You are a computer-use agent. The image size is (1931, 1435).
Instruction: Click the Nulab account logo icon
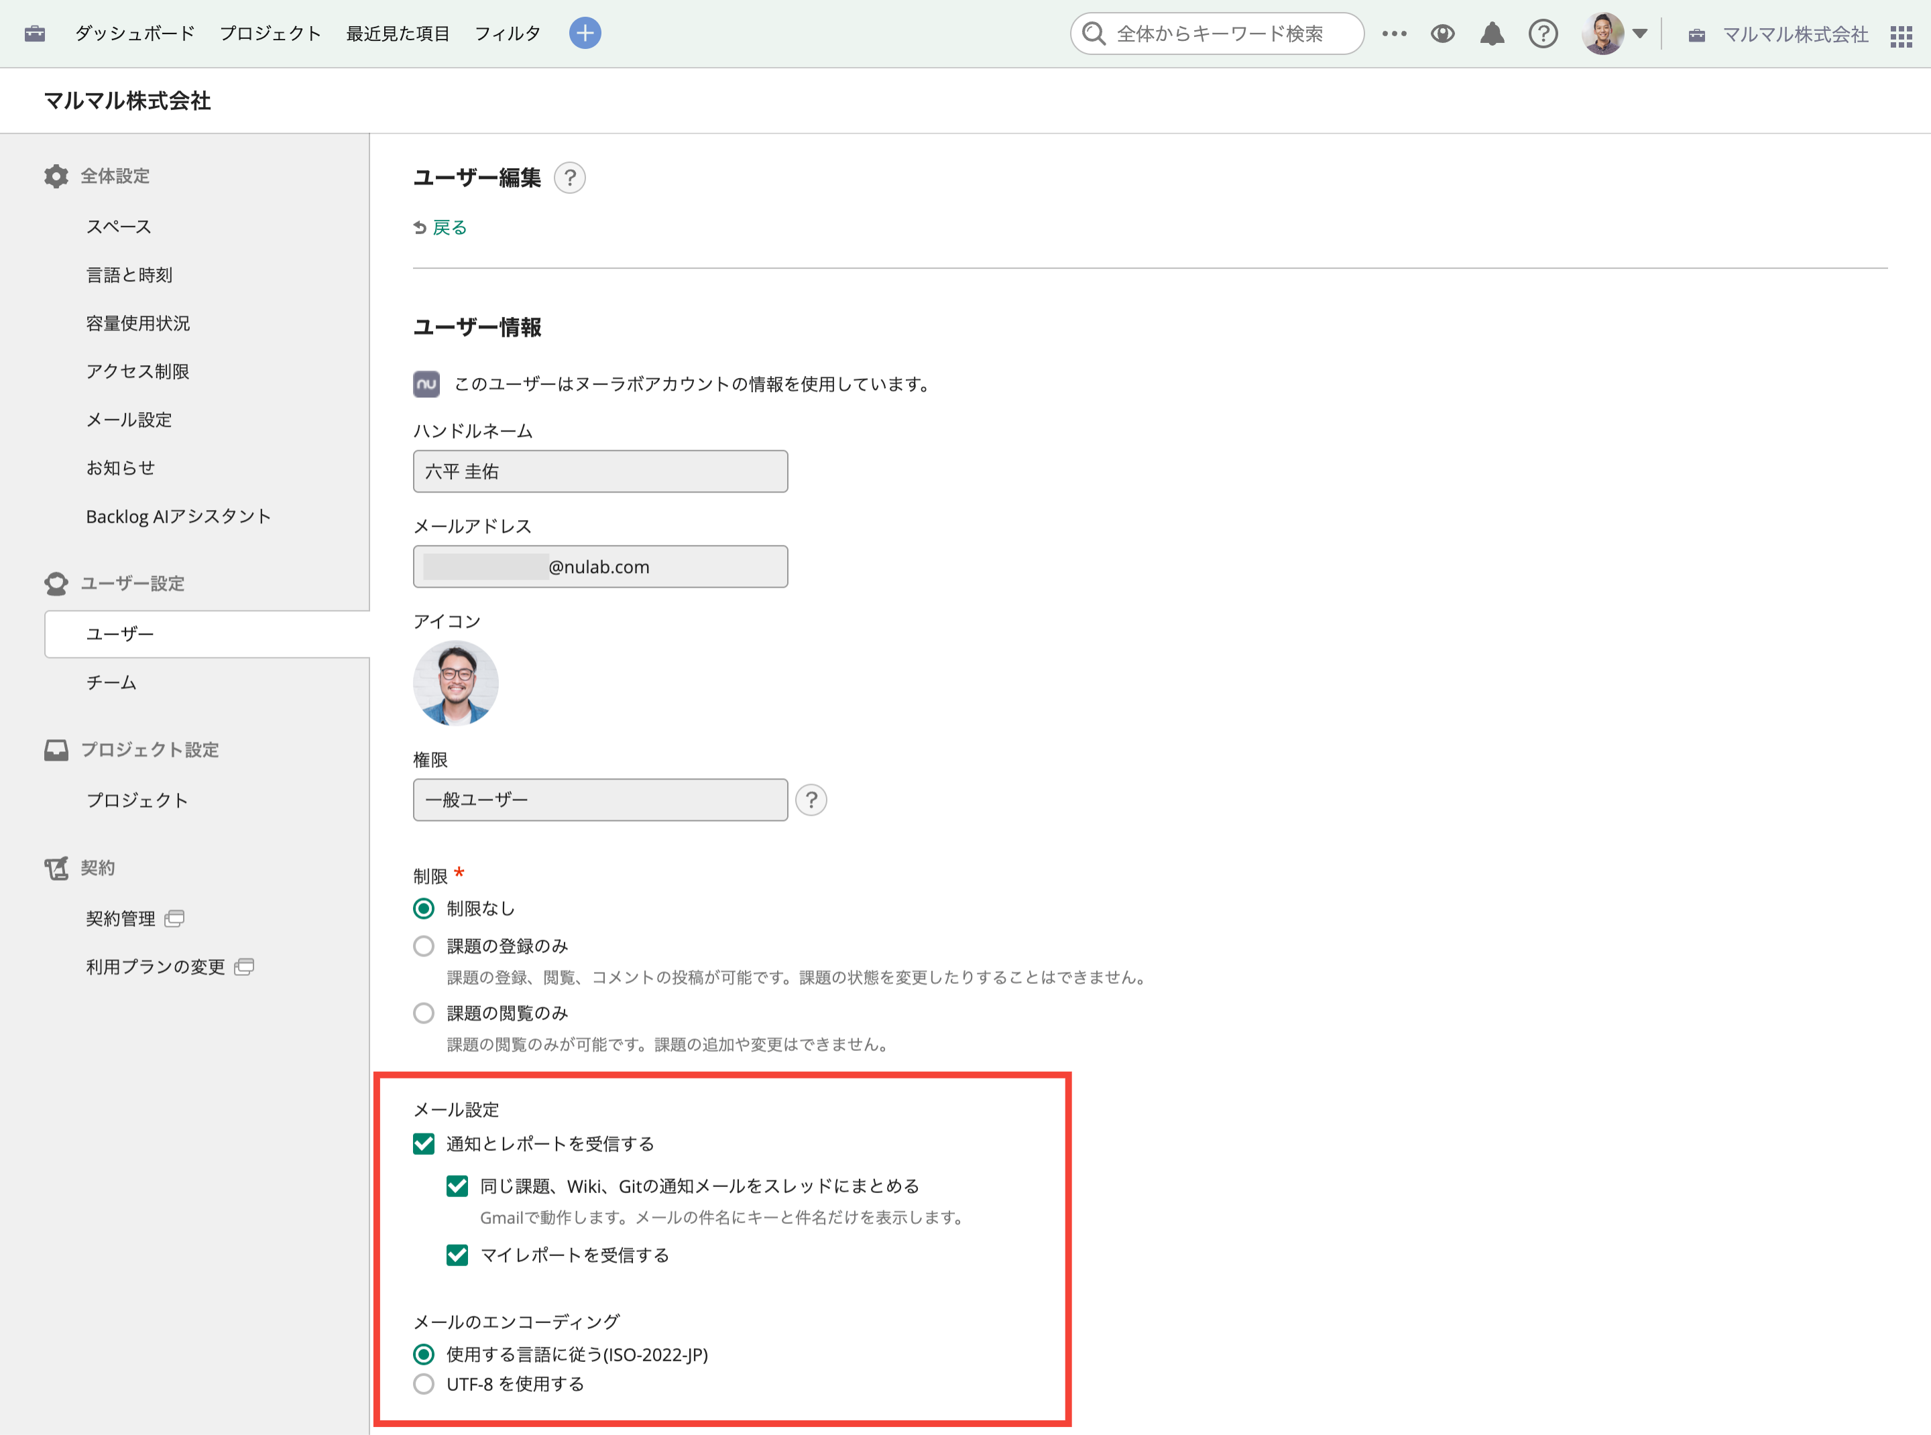click(426, 384)
